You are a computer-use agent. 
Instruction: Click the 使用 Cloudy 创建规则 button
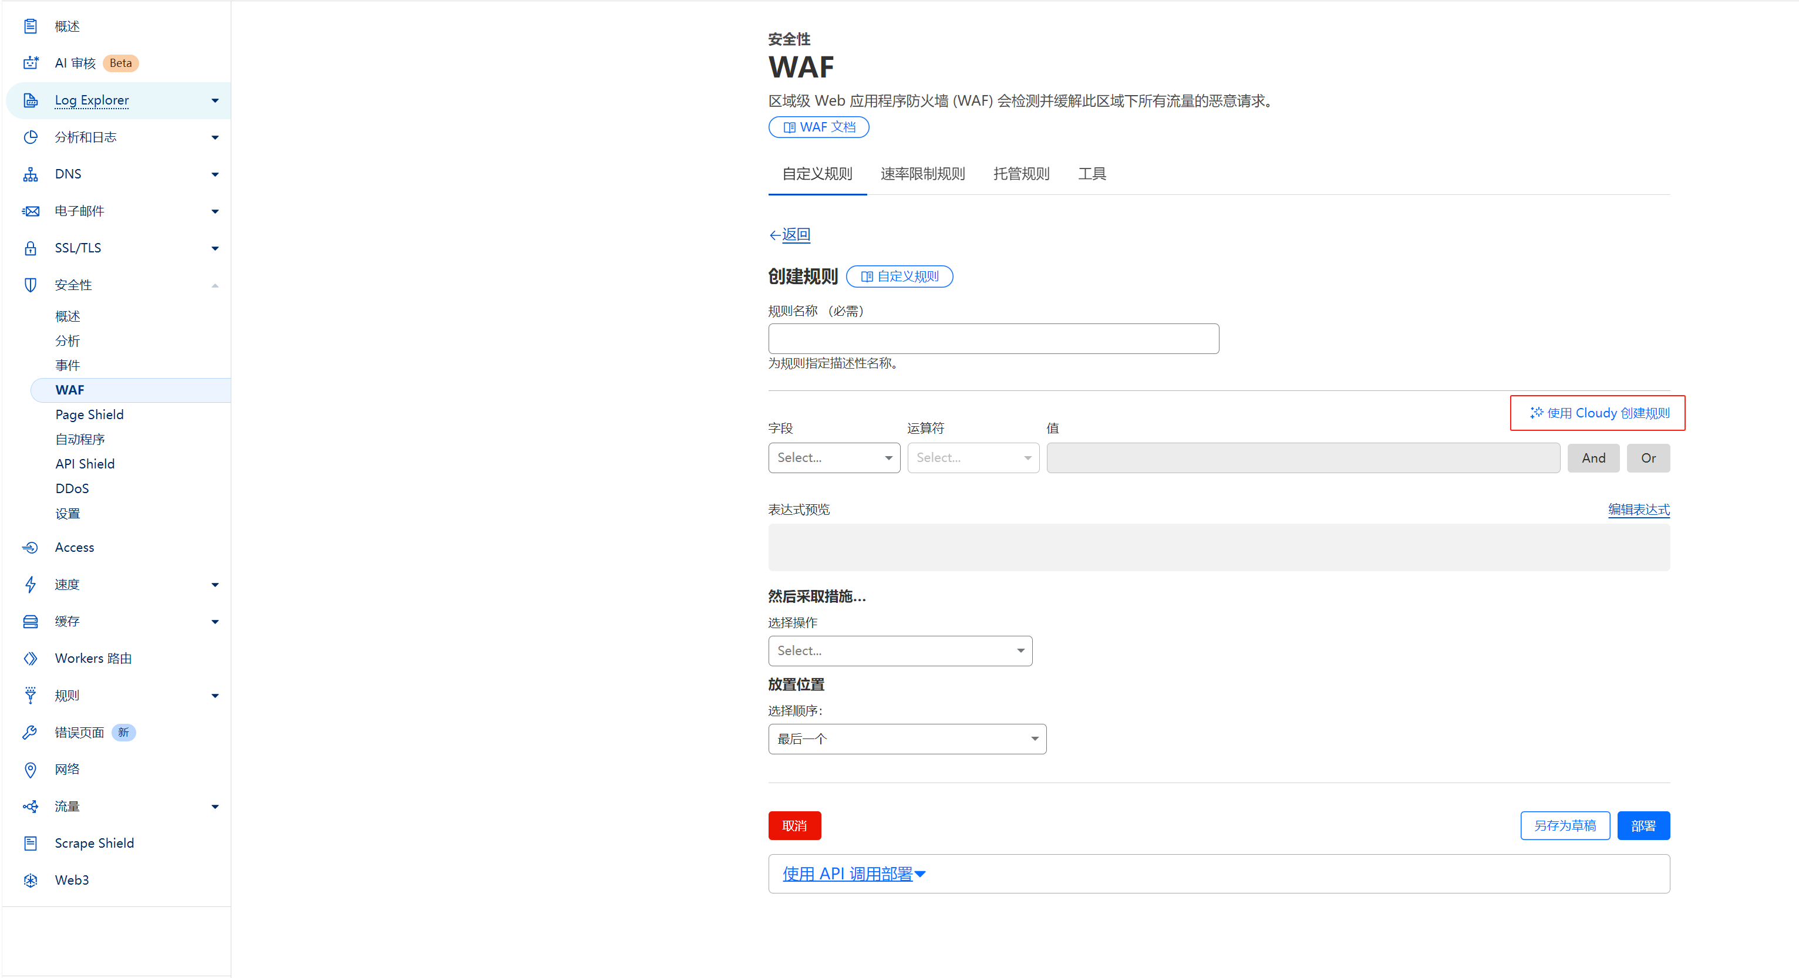point(1599,413)
